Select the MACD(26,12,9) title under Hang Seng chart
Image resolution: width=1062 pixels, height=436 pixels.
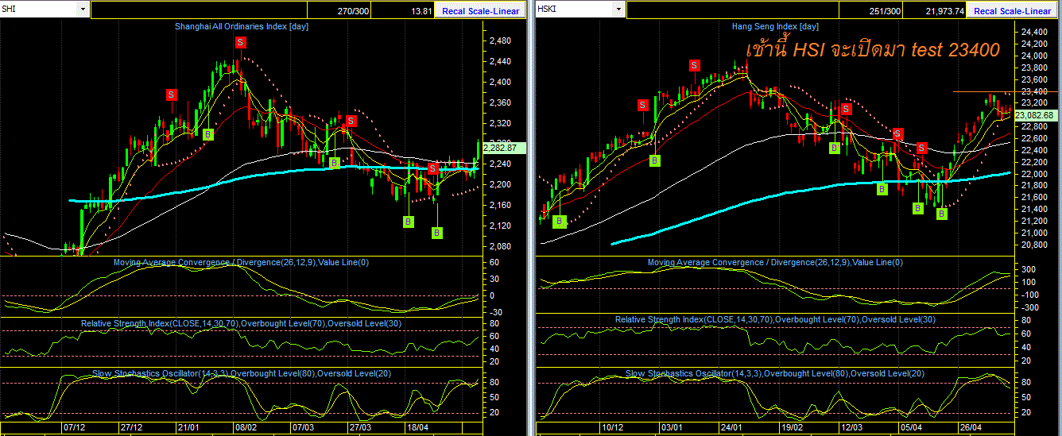(x=775, y=262)
